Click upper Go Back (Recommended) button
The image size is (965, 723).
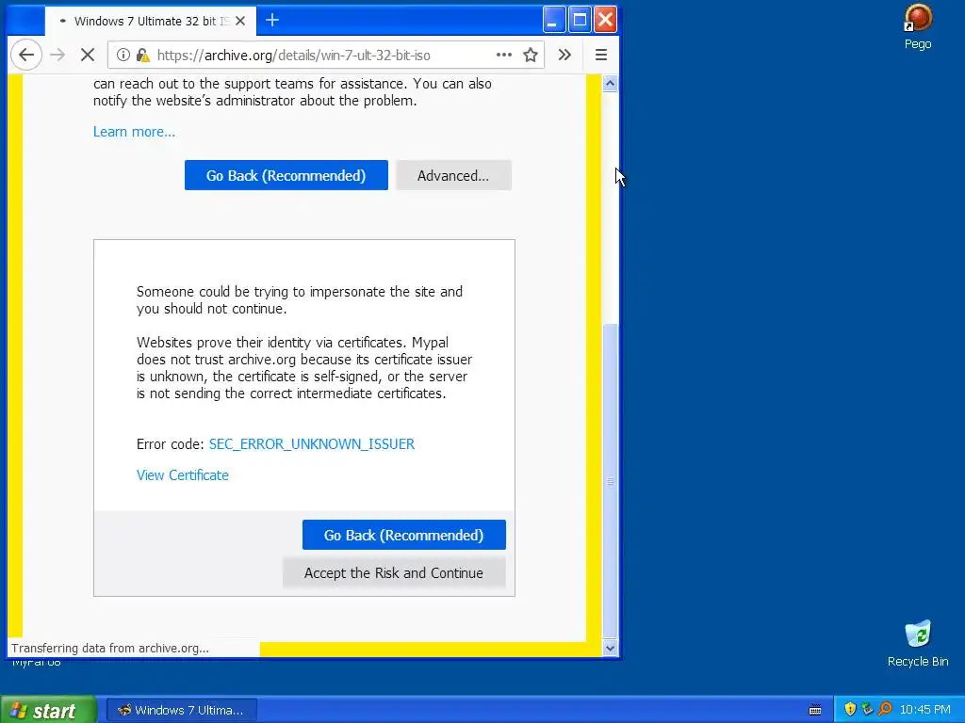tap(286, 175)
